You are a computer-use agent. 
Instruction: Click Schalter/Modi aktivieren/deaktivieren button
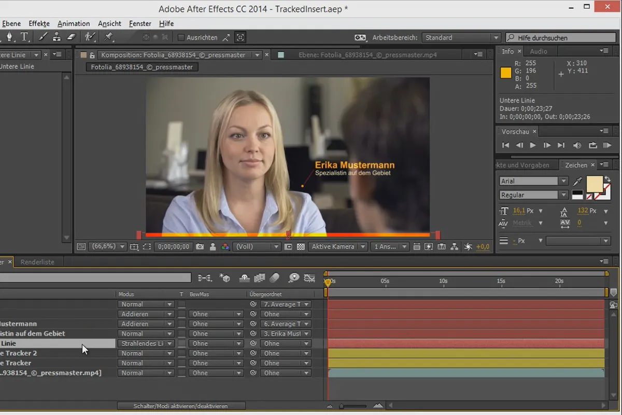[181, 406]
